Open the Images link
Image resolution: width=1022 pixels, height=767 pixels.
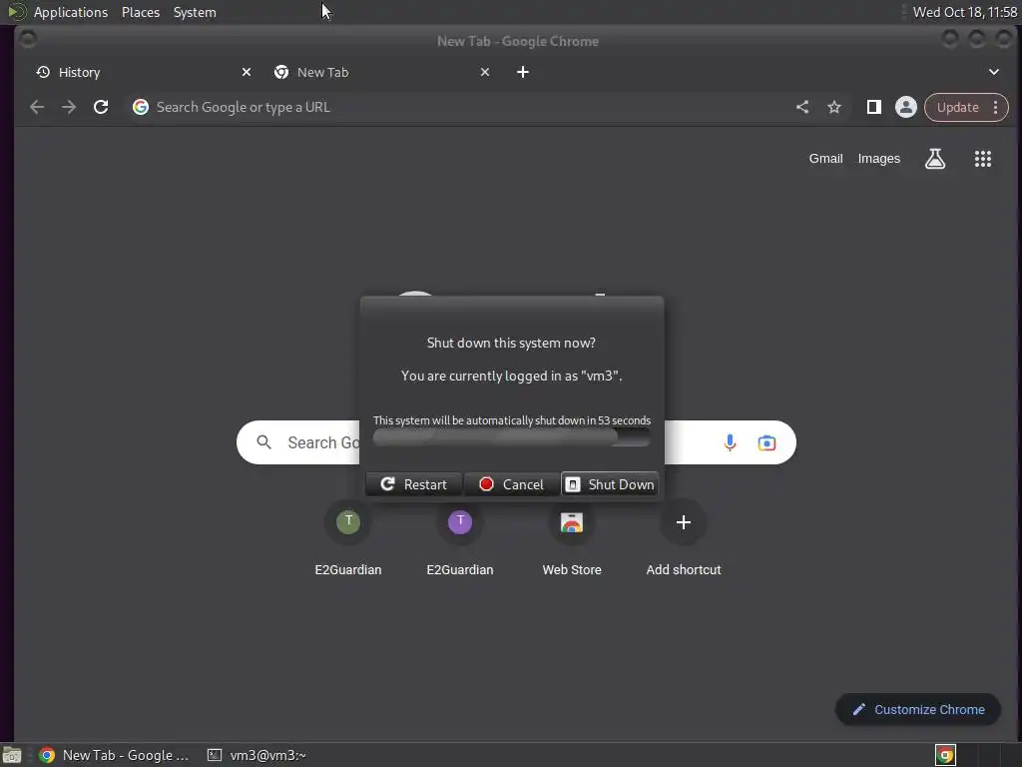click(x=878, y=159)
